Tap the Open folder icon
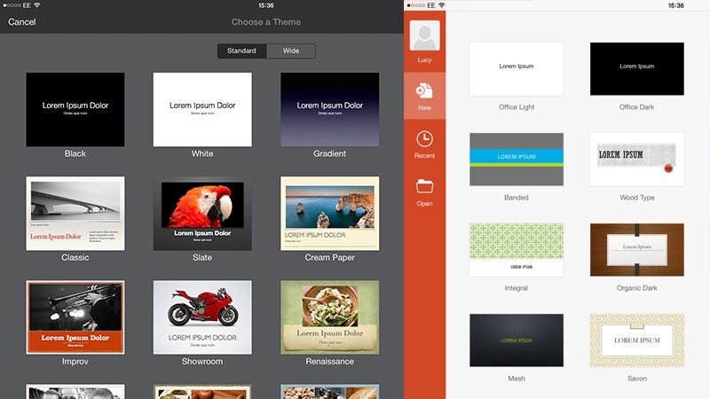This screenshot has height=399, width=710. pos(424,186)
